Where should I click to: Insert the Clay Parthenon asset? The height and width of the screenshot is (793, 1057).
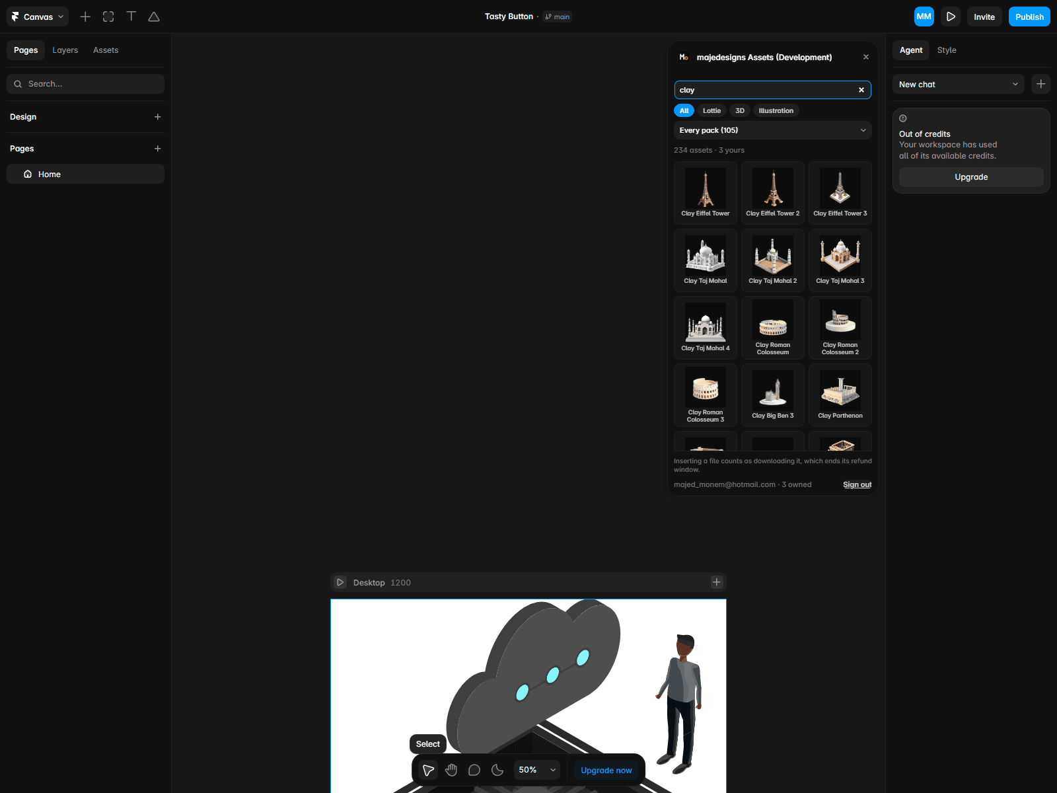tap(840, 395)
